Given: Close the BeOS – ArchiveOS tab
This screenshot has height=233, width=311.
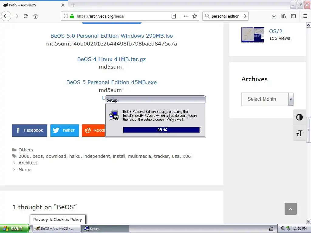Looking at the screenshot, I should pos(63,5).
